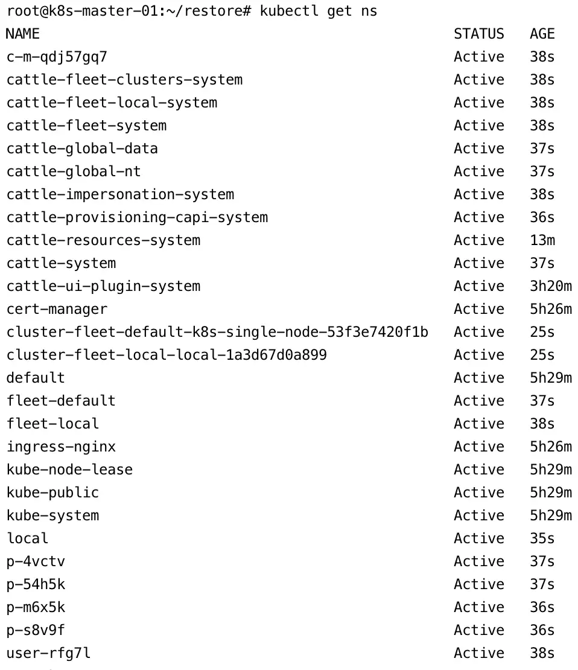
Task: Select the kube-node-lease namespace text
Action: pyautogui.click(x=69, y=470)
